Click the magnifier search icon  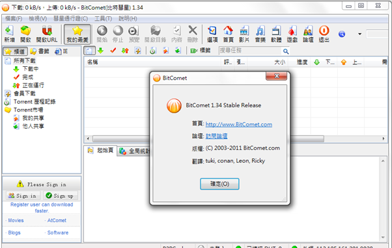click(x=286, y=51)
